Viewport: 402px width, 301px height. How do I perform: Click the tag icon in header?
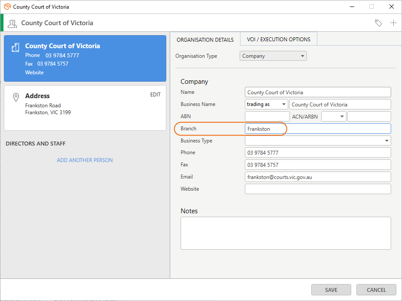379,23
